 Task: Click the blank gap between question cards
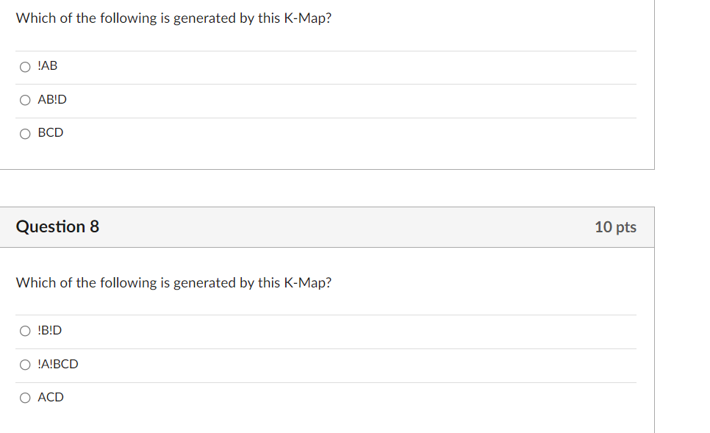coord(327,188)
